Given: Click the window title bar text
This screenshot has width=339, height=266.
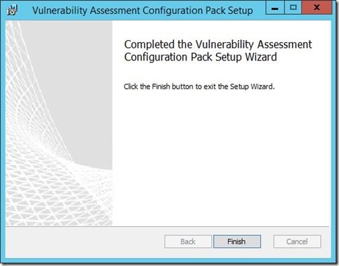Looking at the screenshot, I should (x=143, y=11).
